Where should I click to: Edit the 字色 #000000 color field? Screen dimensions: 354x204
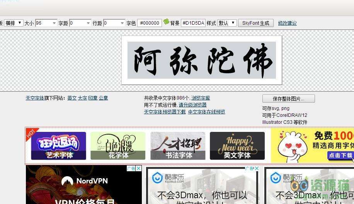pos(150,23)
